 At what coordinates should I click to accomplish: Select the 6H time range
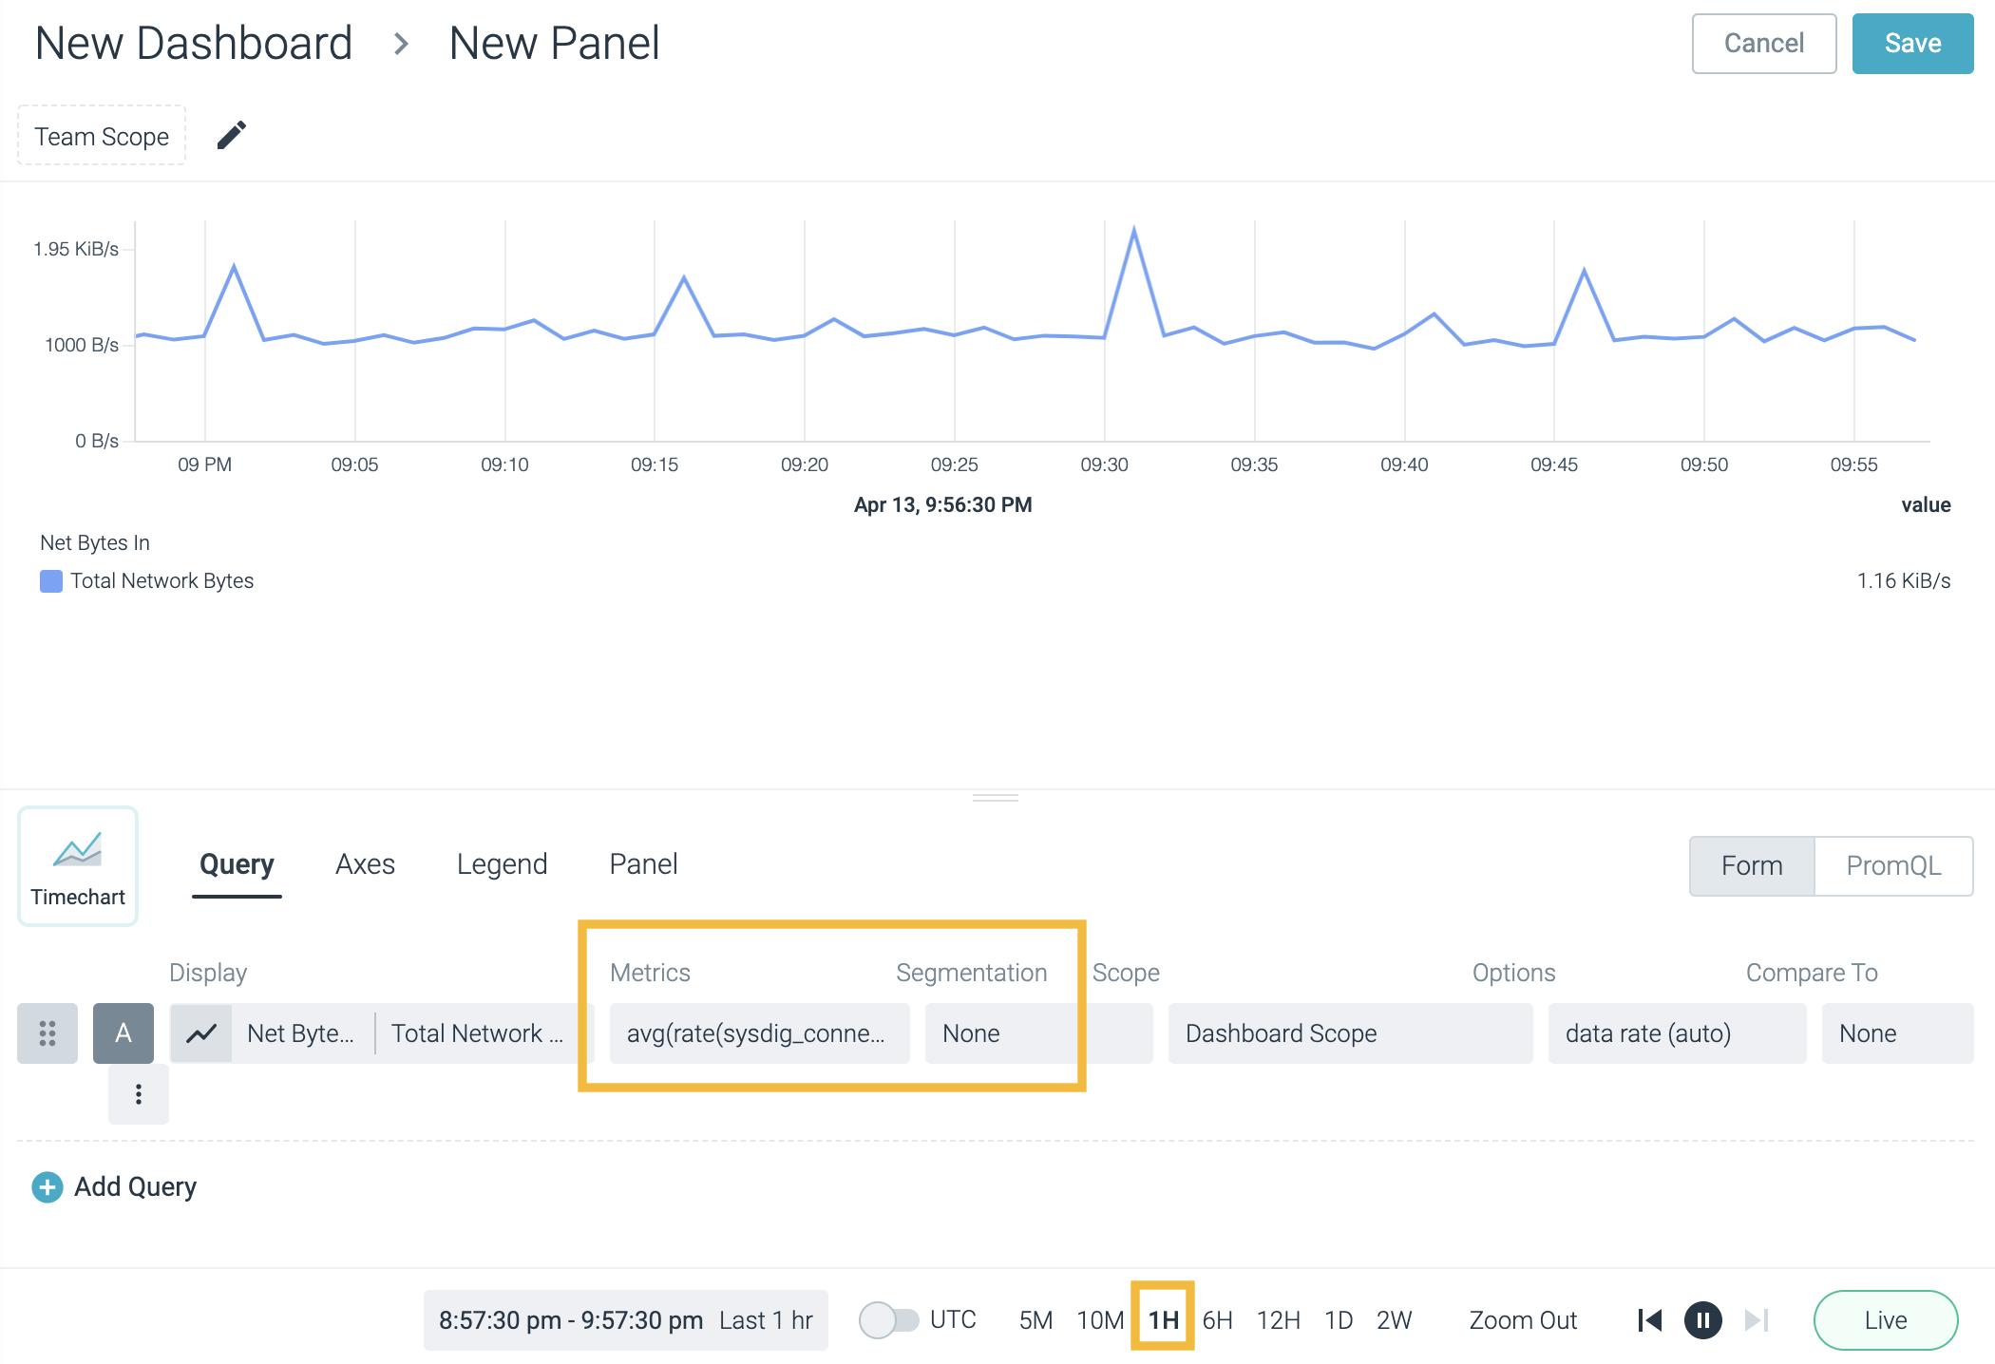1217,1320
